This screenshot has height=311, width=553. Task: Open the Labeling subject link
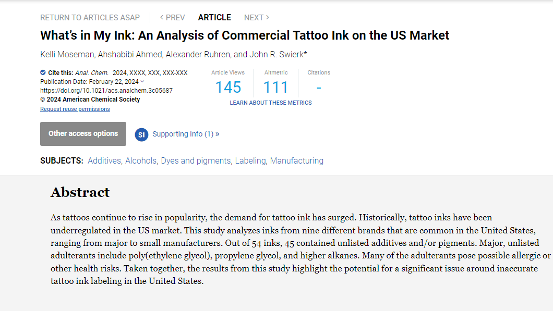pos(250,161)
